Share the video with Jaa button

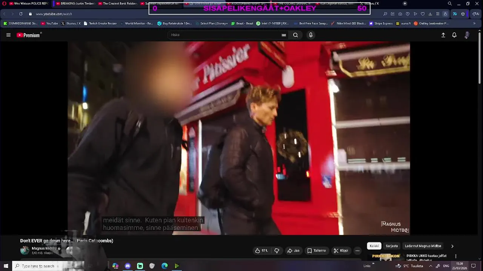click(293, 251)
